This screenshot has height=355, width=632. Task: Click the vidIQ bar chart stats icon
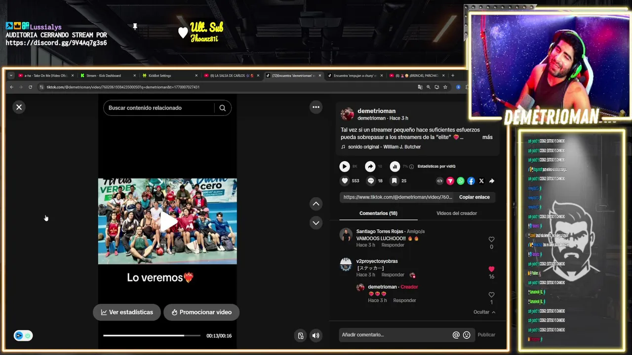[x=395, y=167]
